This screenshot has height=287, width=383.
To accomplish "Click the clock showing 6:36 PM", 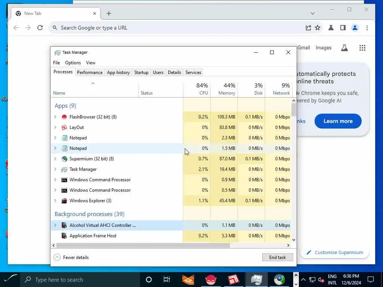I will [351, 276].
